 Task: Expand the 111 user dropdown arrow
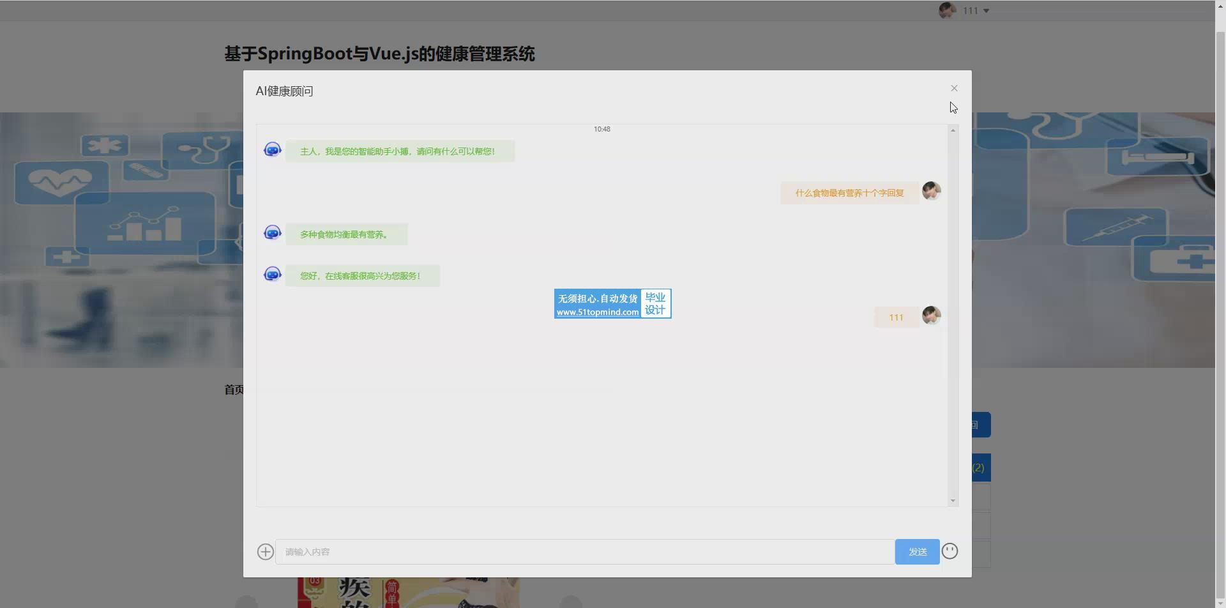tap(987, 11)
